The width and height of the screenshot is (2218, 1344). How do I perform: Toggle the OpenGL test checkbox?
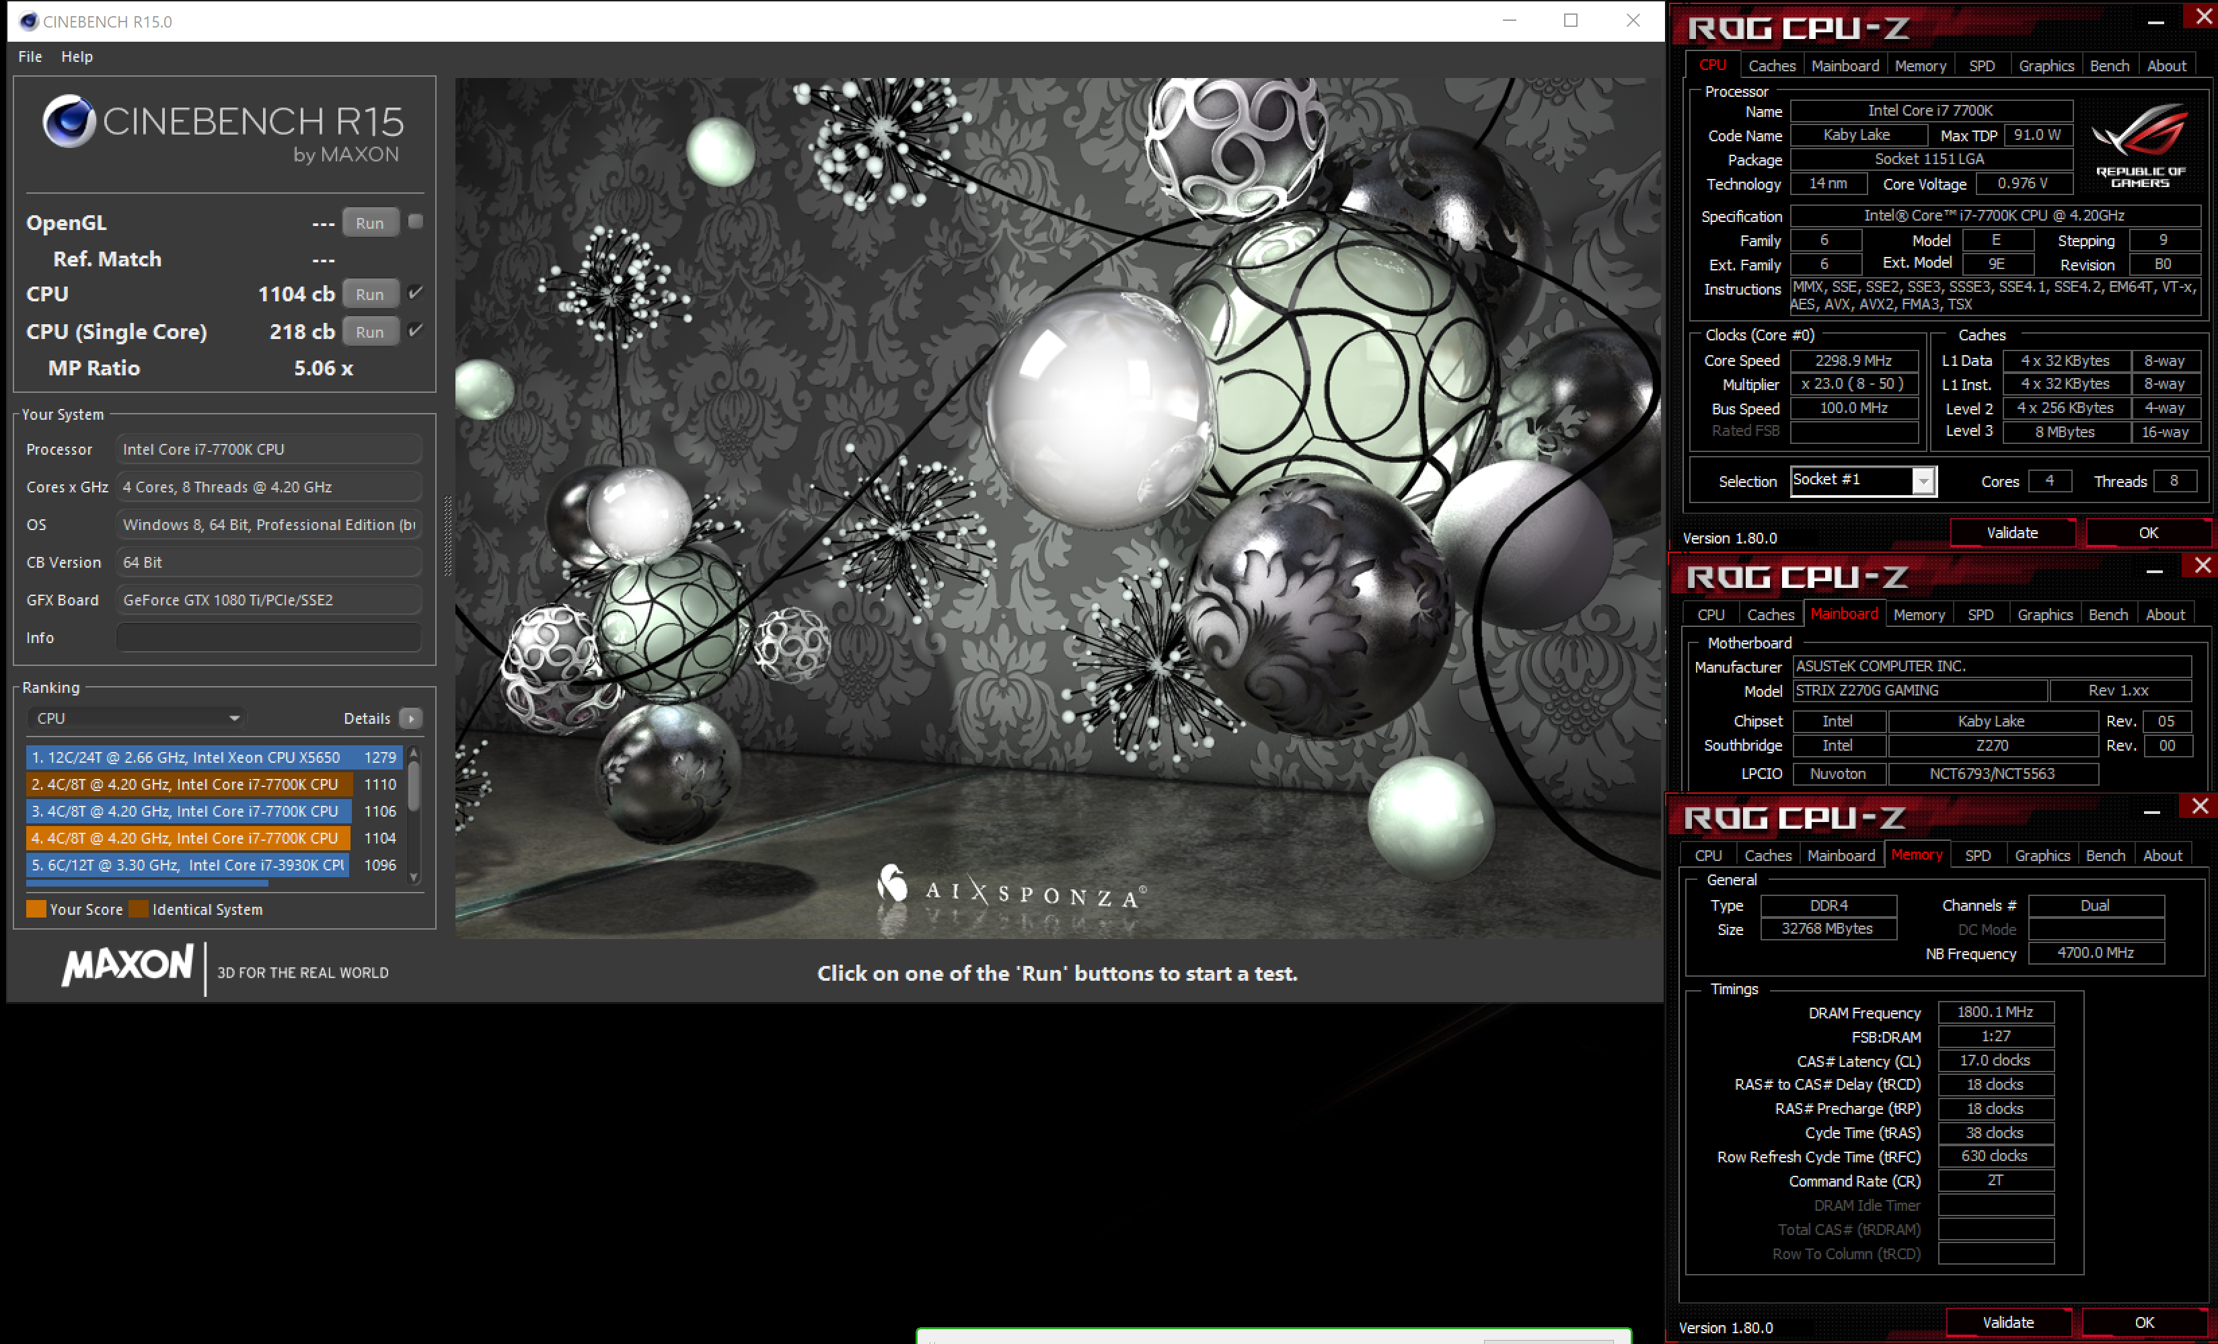pyautogui.click(x=415, y=221)
